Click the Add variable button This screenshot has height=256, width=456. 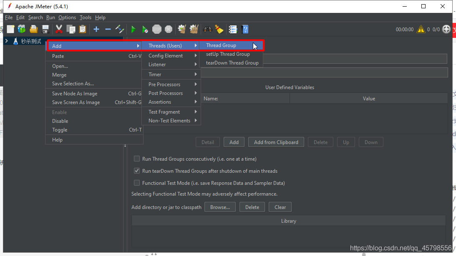(234, 142)
